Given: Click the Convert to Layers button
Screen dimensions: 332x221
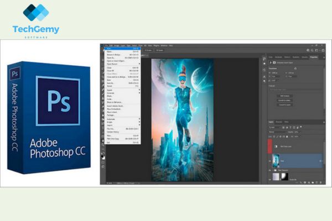Looking at the screenshot, I should coord(285,105).
